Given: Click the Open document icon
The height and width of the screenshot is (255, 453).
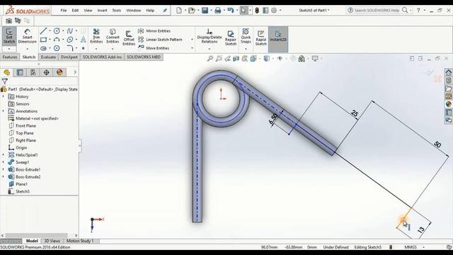Looking at the screenshot, I should [192, 11].
